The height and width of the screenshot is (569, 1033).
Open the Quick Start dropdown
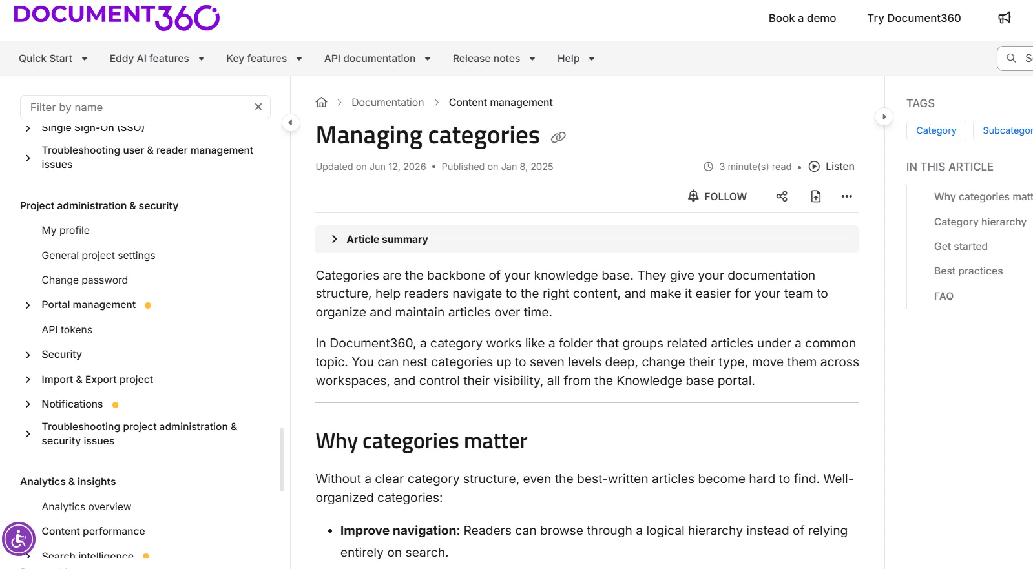[53, 59]
